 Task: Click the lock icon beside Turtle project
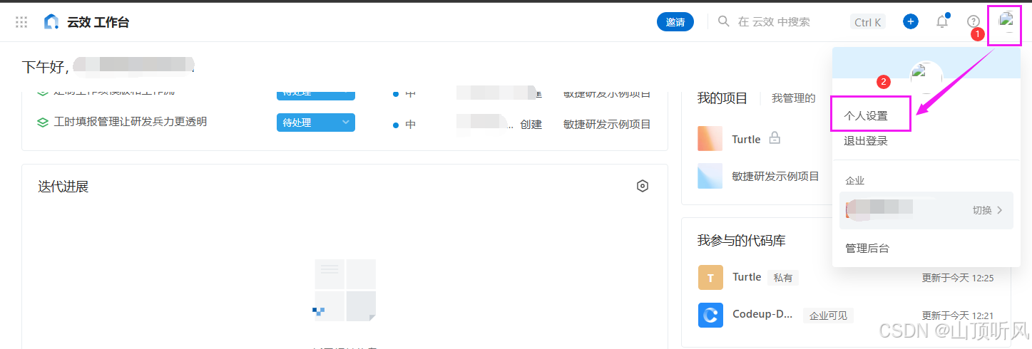tap(775, 138)
